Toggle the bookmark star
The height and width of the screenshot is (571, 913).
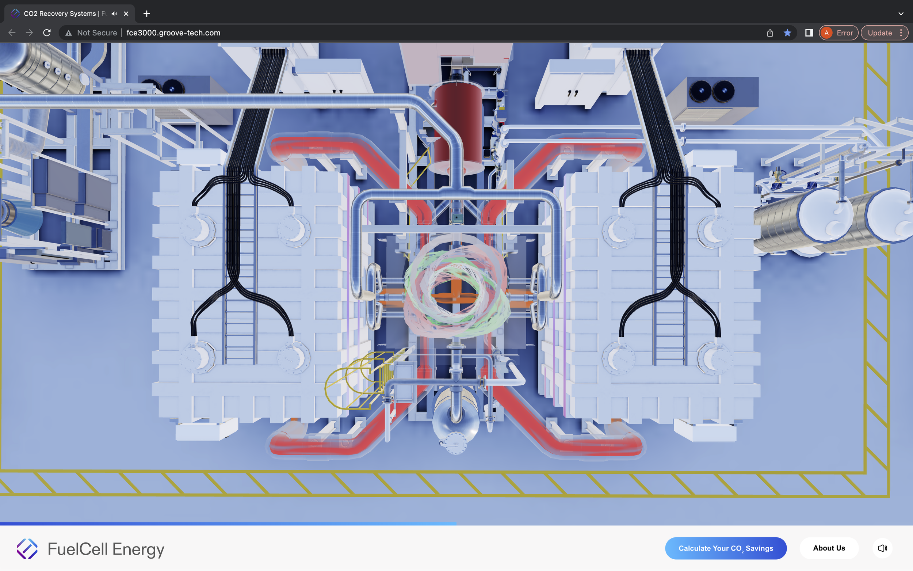(787, 33)
